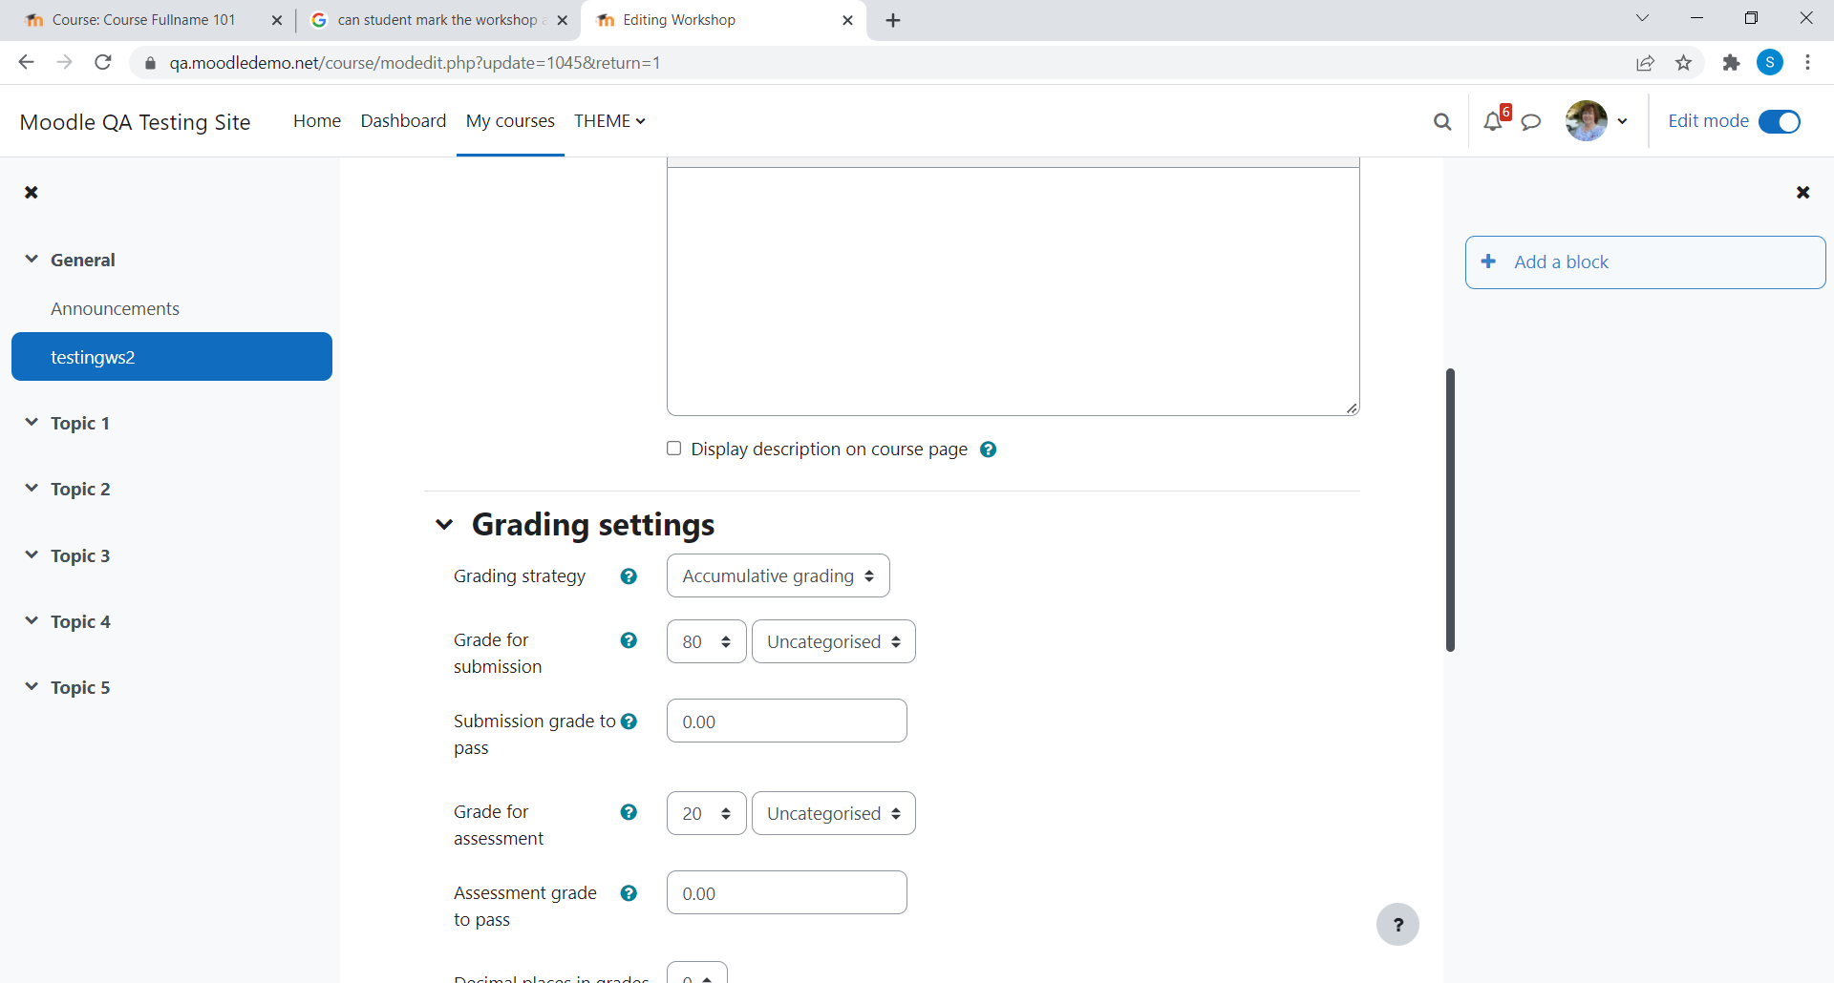Viewport: 1834px width, 983px height.
Task: Switch to the Google search browser tab
Action: click(x=437, y=20)
